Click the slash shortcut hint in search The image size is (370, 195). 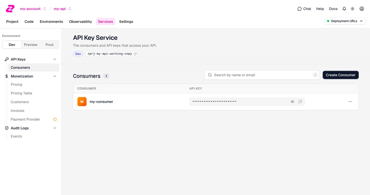pos(315,75)
